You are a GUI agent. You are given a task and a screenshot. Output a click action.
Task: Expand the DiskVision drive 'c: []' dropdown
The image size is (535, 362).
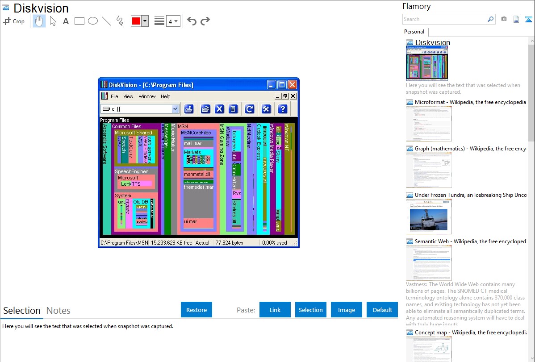(x=175, y=109)
